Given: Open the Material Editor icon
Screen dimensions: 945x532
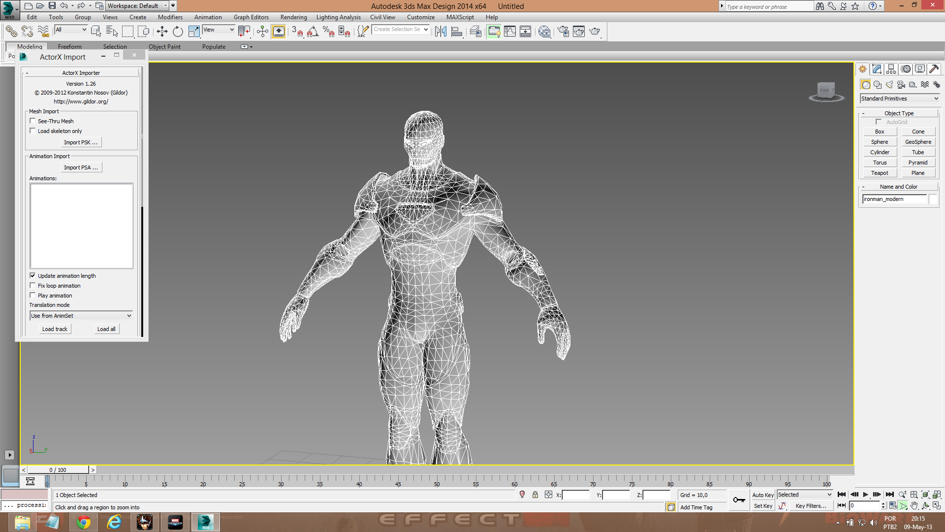Looking at the screenshot, I should pyautogui.click(x=544, y=32).
